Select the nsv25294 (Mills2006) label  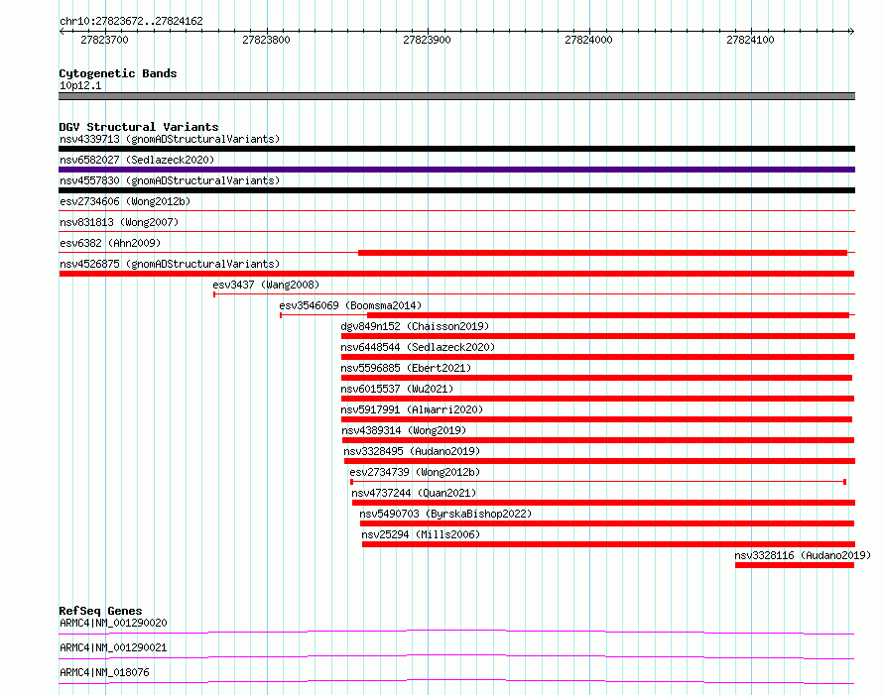click(421, 534)
